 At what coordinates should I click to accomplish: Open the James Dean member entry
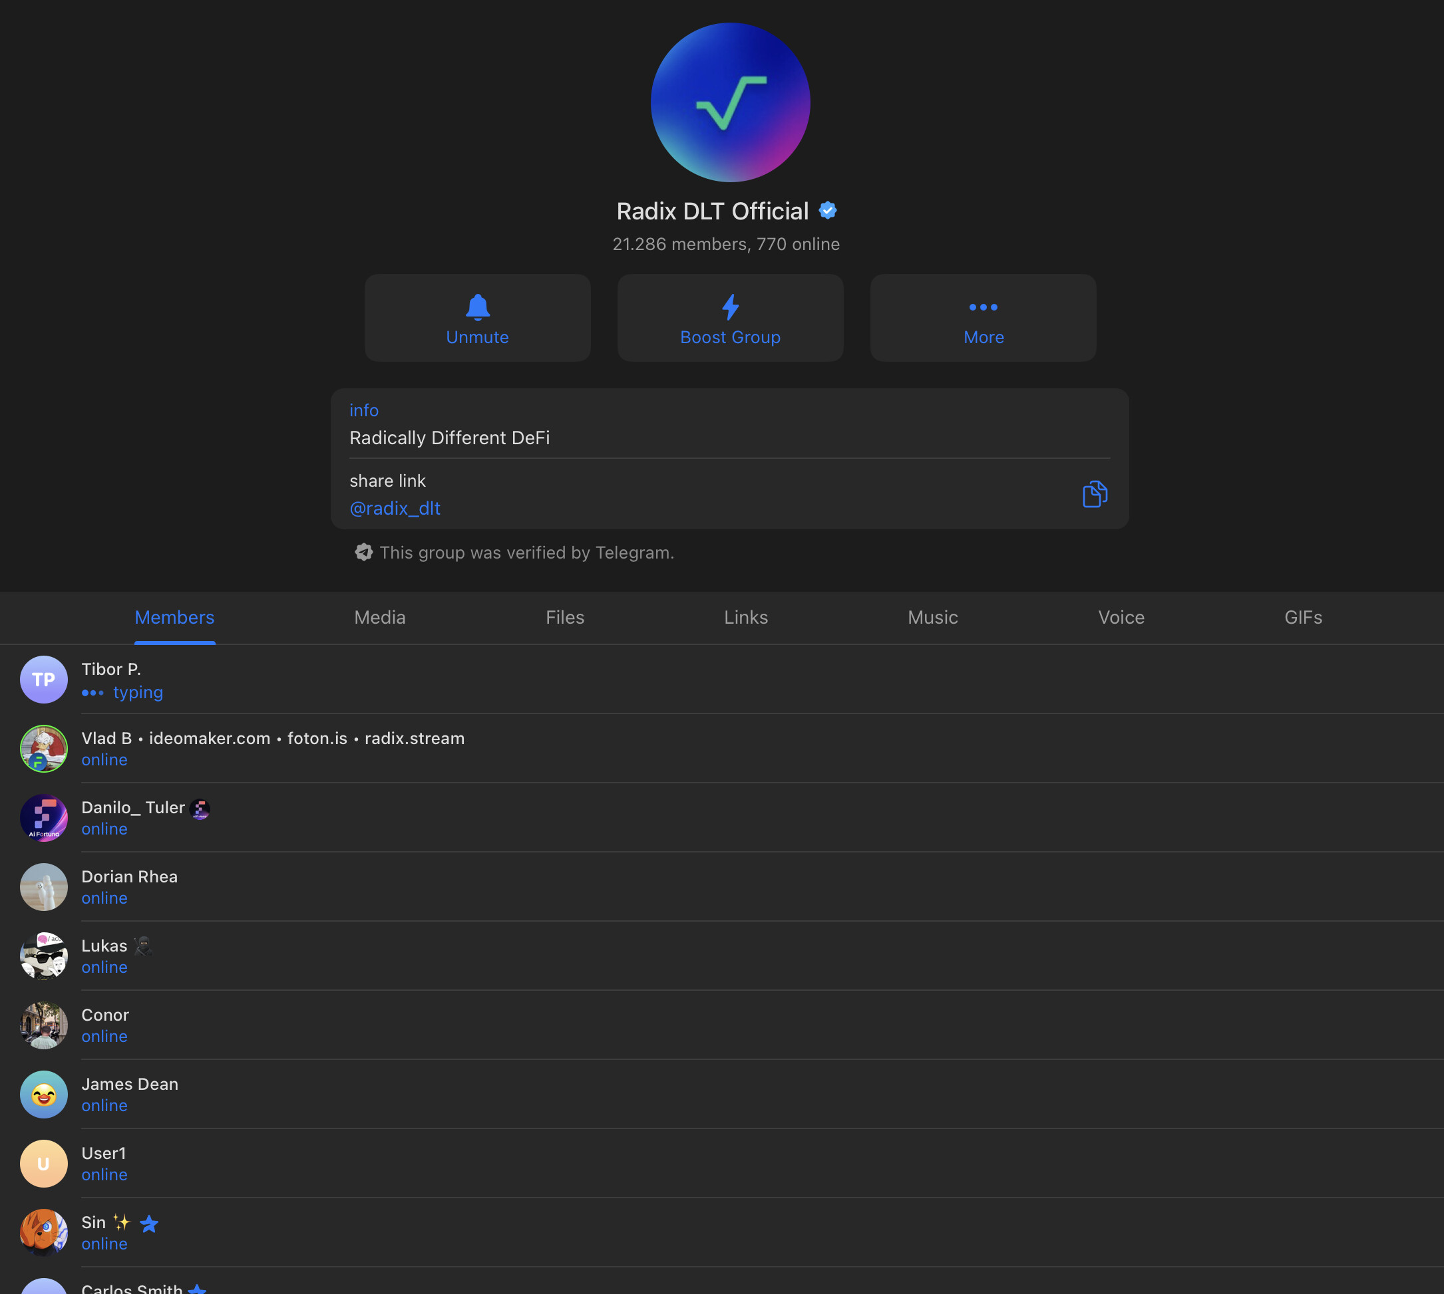point(130,1095)
